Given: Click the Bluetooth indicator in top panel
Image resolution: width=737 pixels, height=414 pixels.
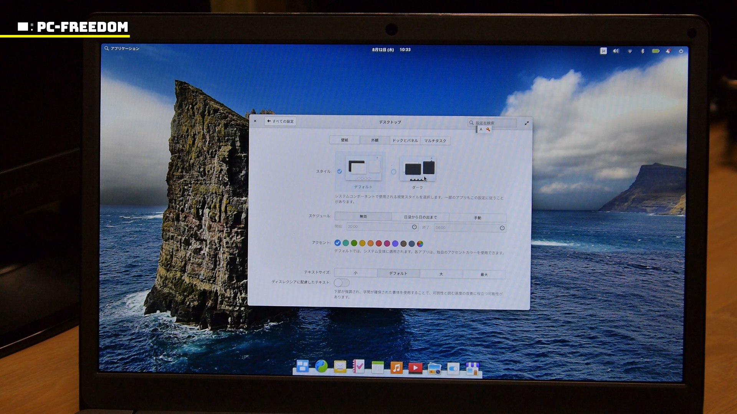Looking at the screenshot, I should click(x=643, y=51).
